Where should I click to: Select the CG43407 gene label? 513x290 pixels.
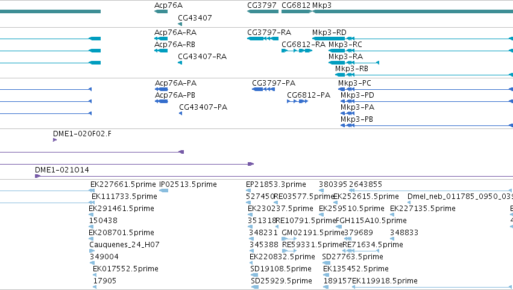point(195,18)
